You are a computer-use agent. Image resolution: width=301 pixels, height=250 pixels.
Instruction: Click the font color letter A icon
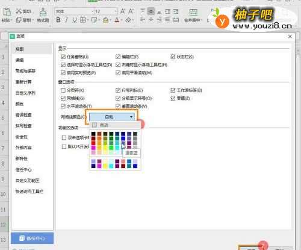(117, 20)
